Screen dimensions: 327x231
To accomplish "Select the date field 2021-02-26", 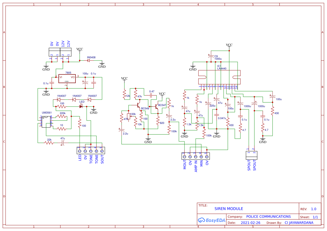I will tap(250, 223).
